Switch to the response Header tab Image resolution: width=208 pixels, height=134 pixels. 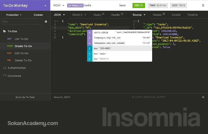click(x=159, y=15)
